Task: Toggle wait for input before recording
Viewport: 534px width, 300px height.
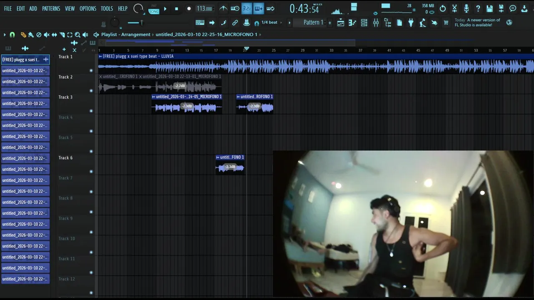Action: click(x=235, y=8)
